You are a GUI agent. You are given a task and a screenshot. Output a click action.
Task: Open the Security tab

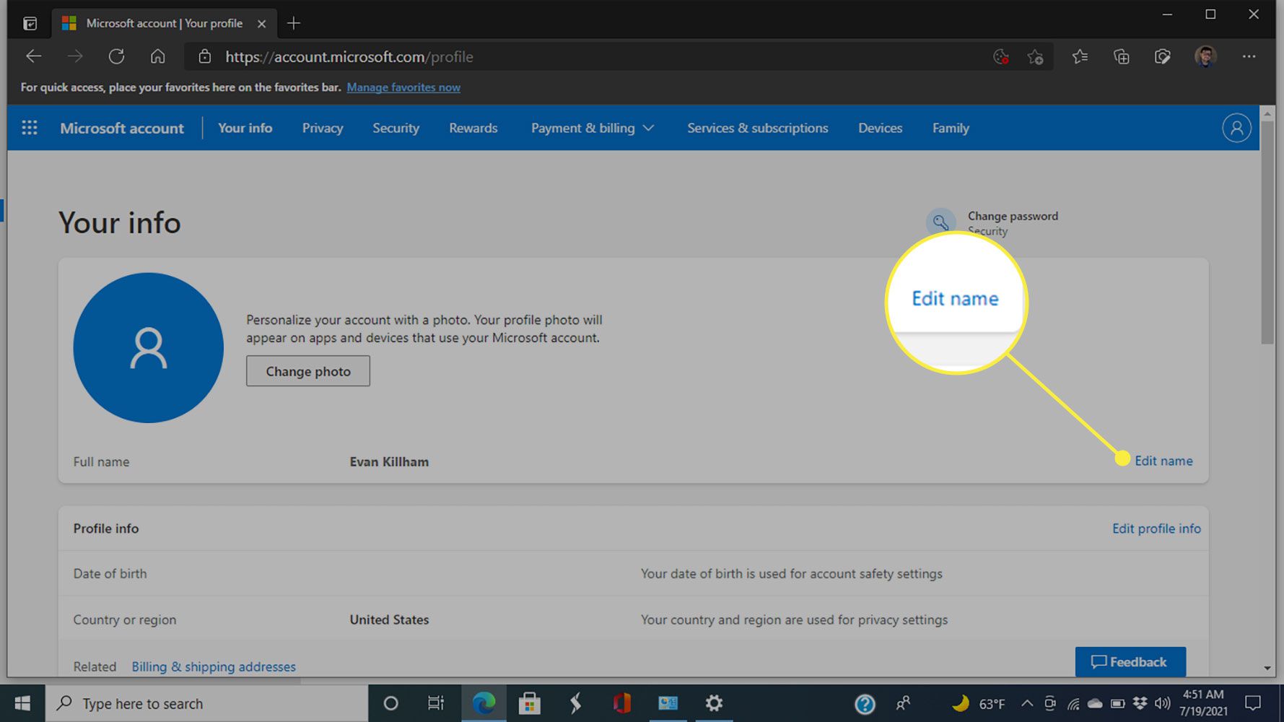[x=396, y=128]
